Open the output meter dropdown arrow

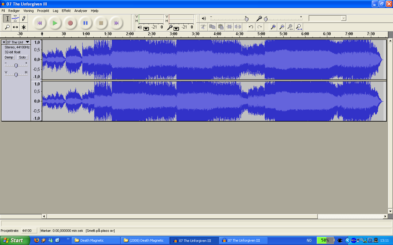click(146, 28)
